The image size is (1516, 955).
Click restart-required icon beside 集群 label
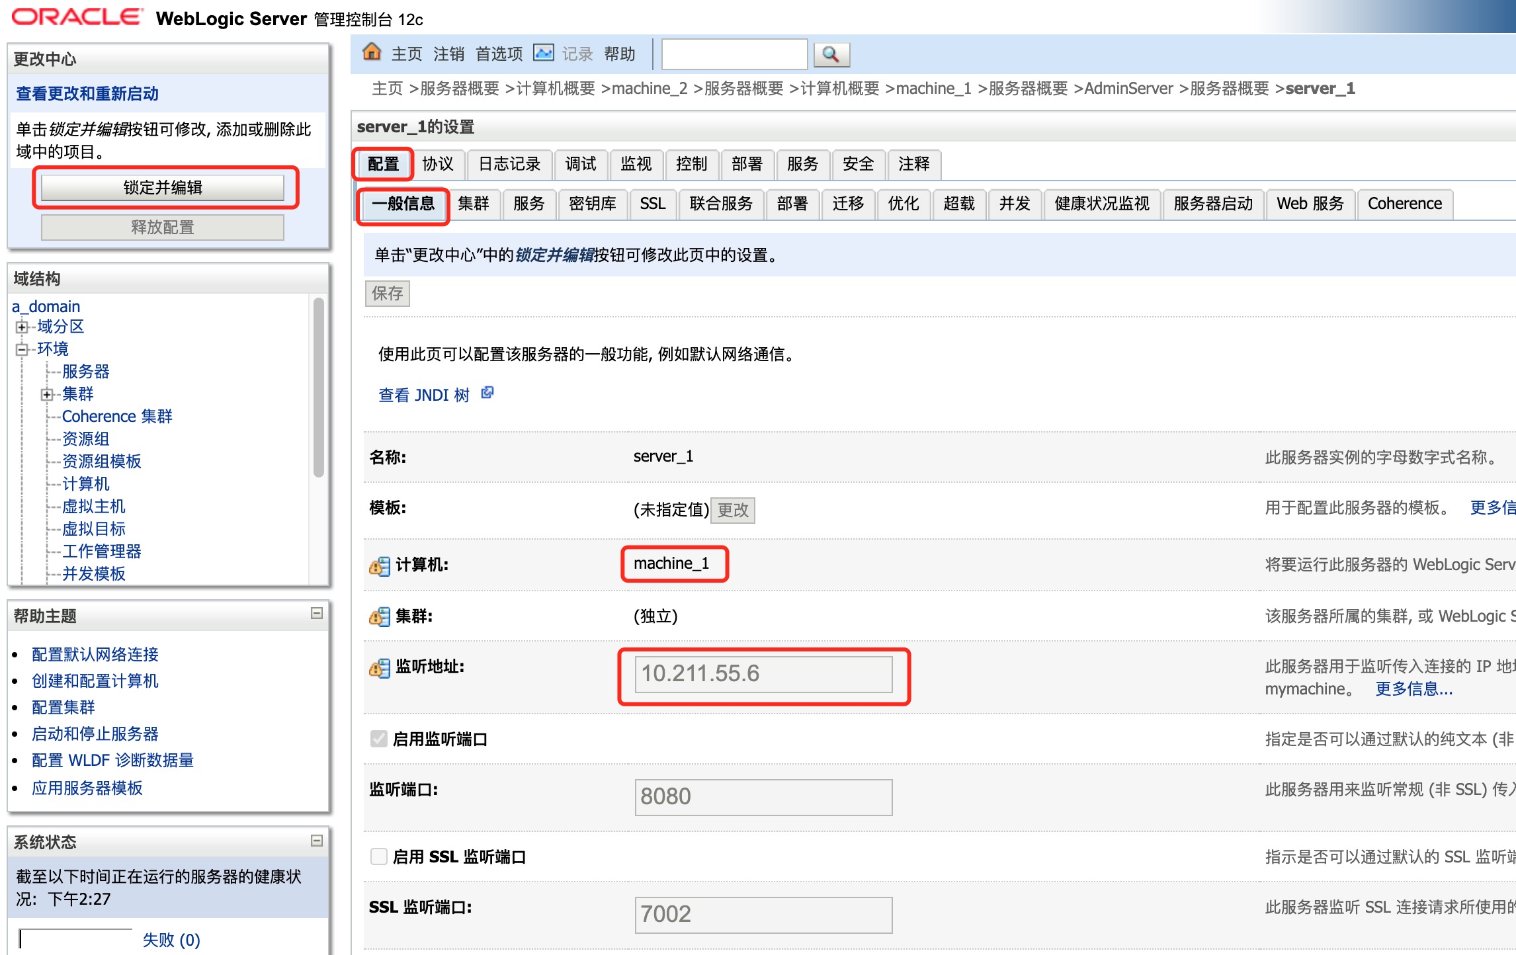tap(380, 617)
